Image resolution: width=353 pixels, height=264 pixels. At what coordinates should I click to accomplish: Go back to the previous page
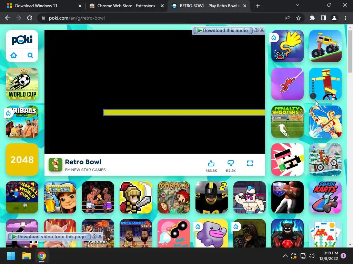8,18
